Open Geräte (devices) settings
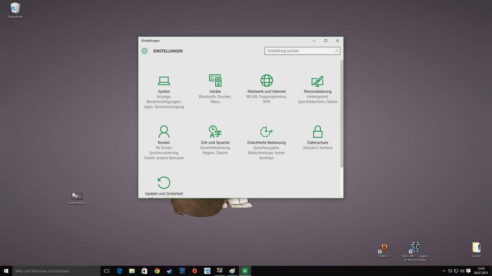Image resolution: width=492 pixels, height=276 pixels. [x=215, y=89]
